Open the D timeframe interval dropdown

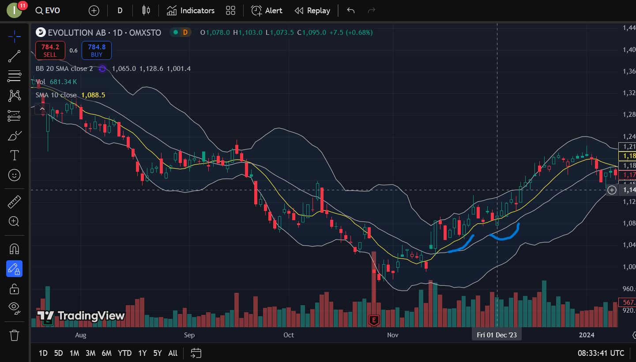[120, 11]
